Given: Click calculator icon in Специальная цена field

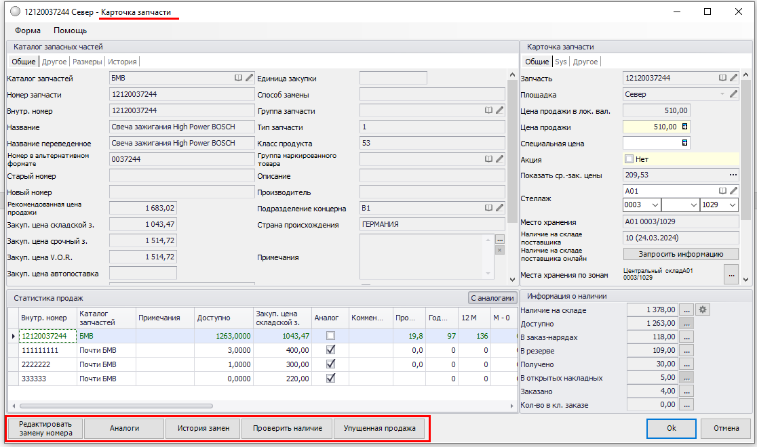Looking at the screenshot, I should 684,143.
